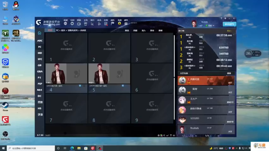Screen dimensions: 269x151
Task: Click the 更多 link in ranking panel
Action: (229, 31)
